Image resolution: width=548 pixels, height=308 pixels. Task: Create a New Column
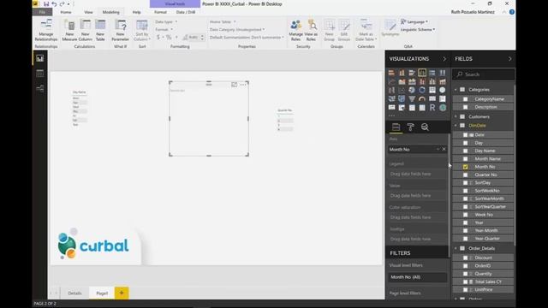tap(86, 31)
